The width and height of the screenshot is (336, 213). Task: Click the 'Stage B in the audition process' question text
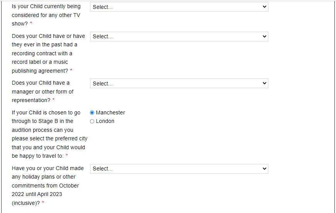coord(49,134)
